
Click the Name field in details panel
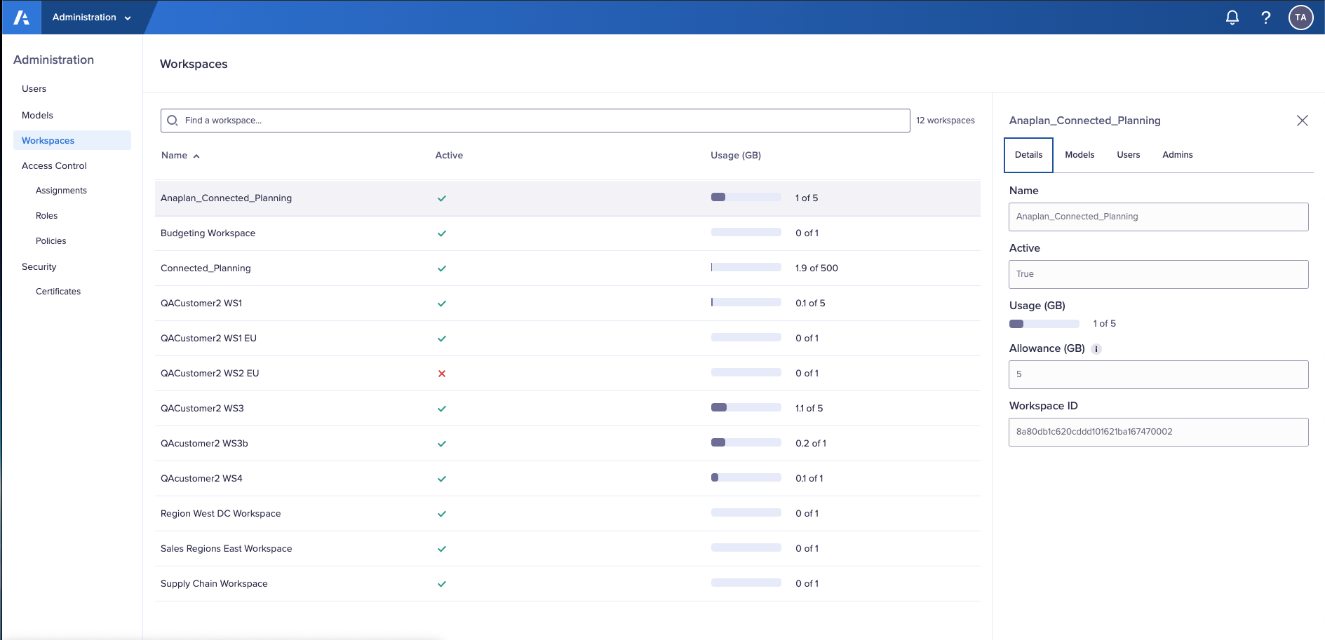[x=1158, y=217]
